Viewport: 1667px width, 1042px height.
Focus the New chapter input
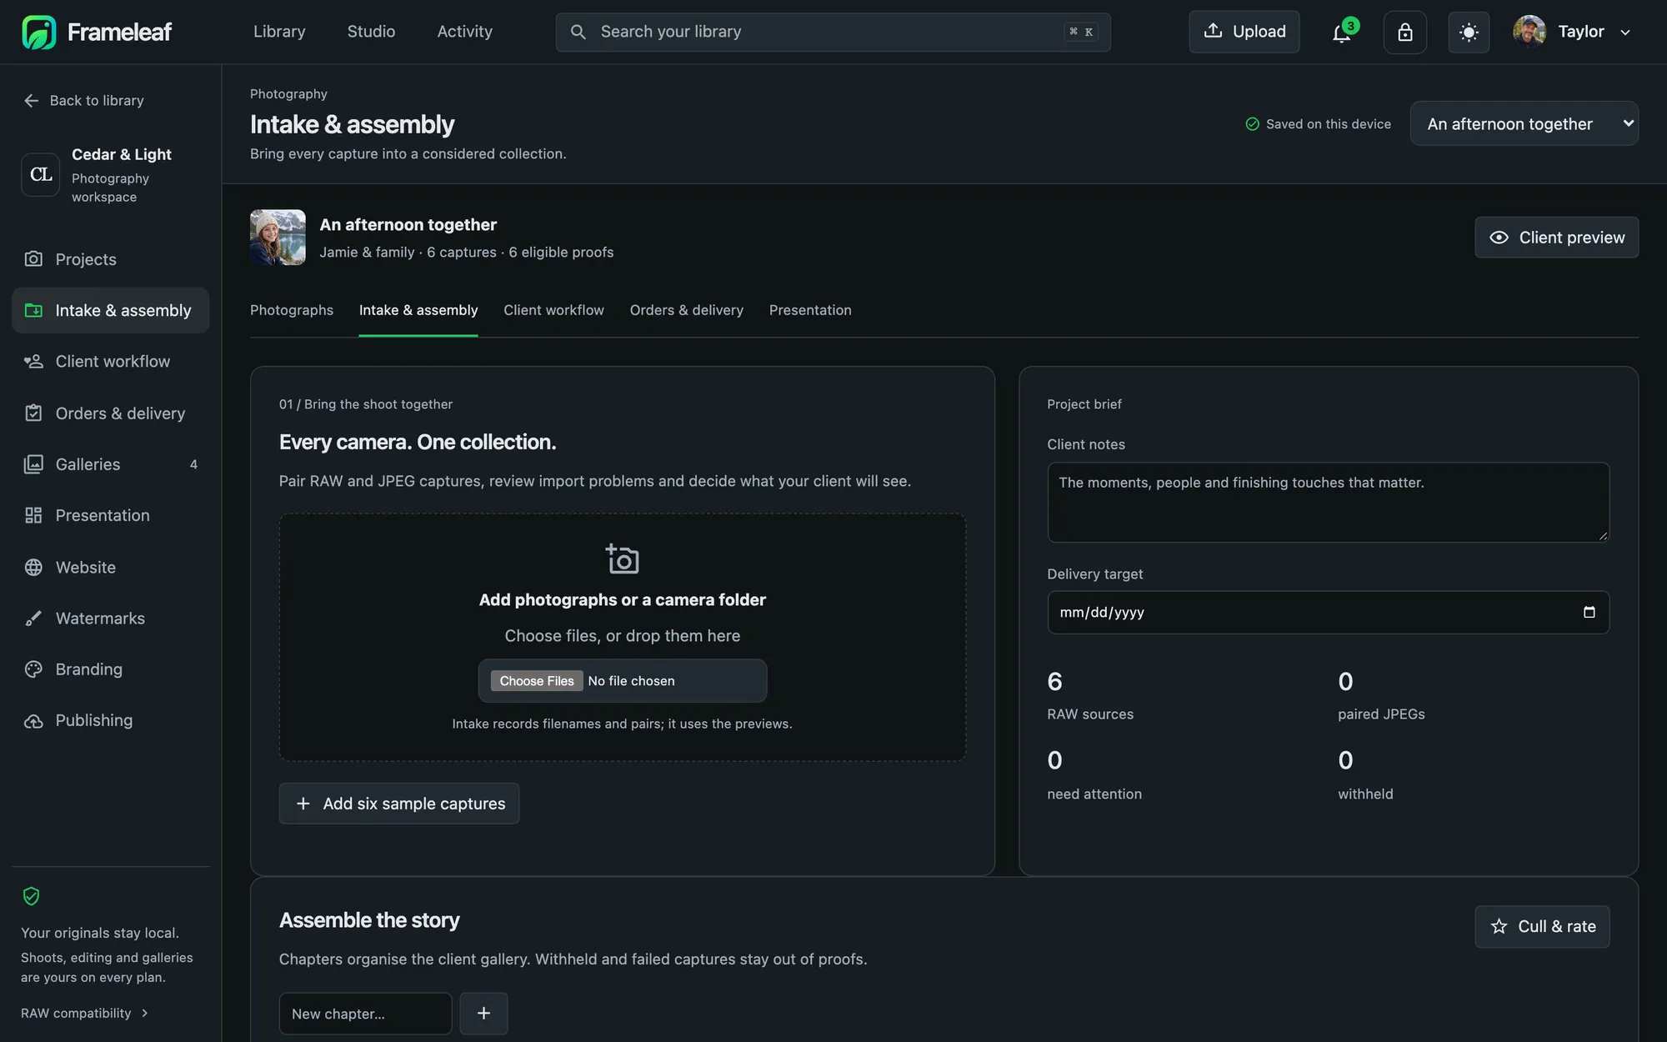coord(365,1014)
